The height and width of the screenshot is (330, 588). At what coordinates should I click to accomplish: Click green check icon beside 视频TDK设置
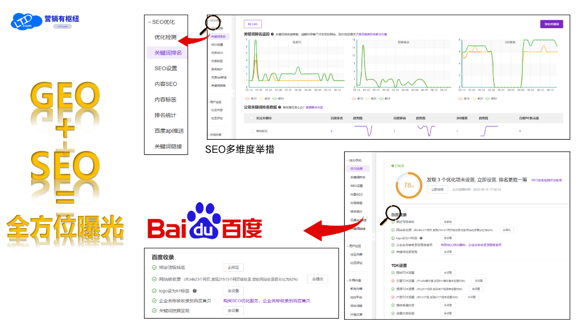coord(393,289)
